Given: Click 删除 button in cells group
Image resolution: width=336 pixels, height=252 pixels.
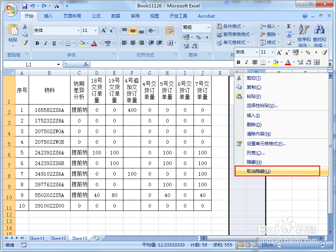Looking at the screenshot, I should (x=270, y=34).
